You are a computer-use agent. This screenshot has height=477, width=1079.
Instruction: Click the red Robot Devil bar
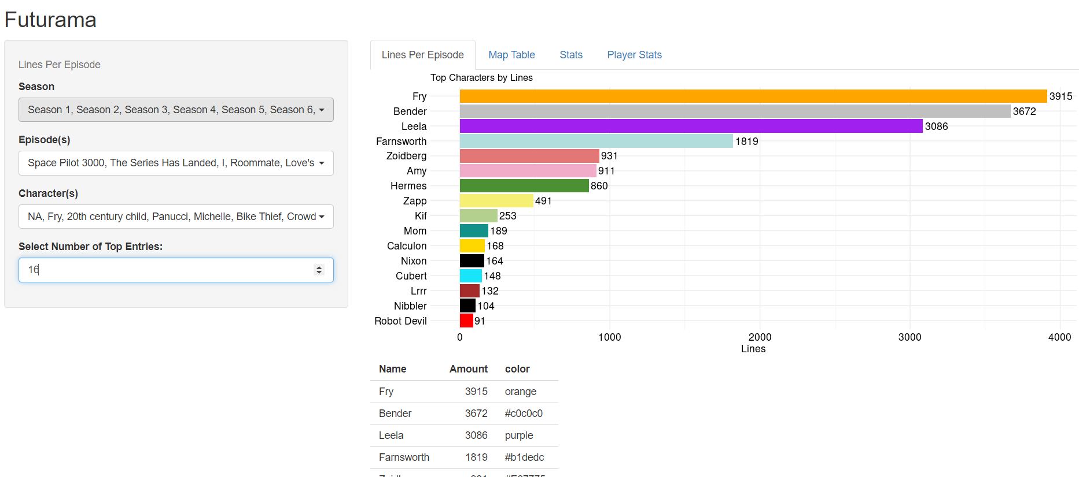466,321
